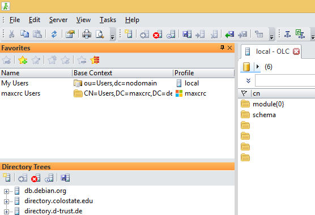
Task: Click Organize Favorites star list icon
Action: pyautogui.click(x=95, y=60)
